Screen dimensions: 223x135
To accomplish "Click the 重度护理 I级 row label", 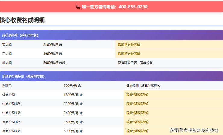I will (x=11, y=122).
